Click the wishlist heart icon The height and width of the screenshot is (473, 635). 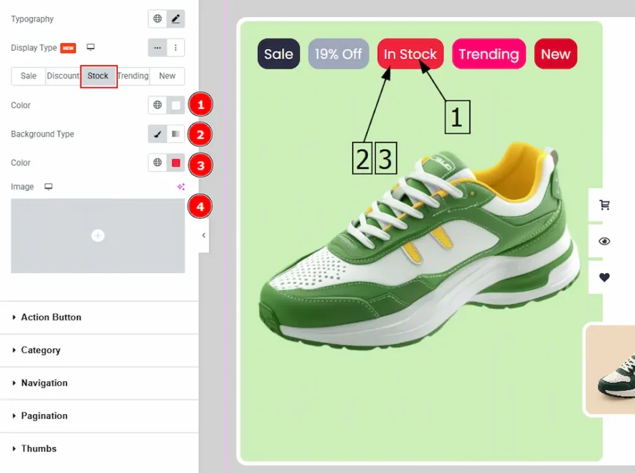604,277
